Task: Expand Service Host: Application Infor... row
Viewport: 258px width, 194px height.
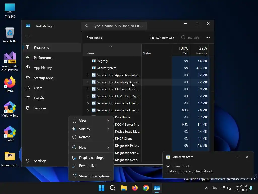Action: pyautogui.click(x=88, y=75)
